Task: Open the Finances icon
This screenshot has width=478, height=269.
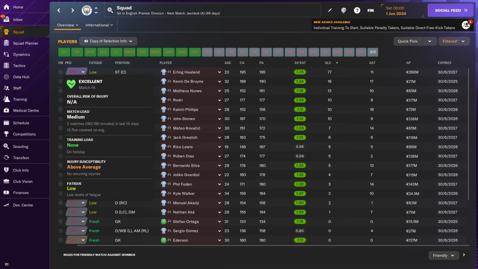Action: point(6,193)
